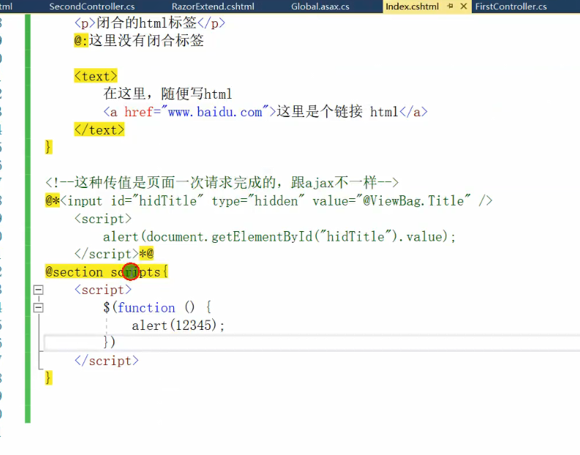Click the www.baidu.com href value
The width and height of the screenshot is (580, 455).
pos(214,112)
